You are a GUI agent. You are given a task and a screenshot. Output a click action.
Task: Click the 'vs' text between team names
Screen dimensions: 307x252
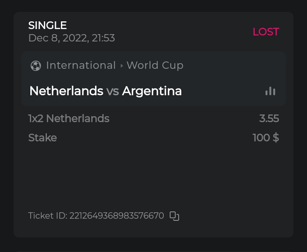tap(113, 91)
